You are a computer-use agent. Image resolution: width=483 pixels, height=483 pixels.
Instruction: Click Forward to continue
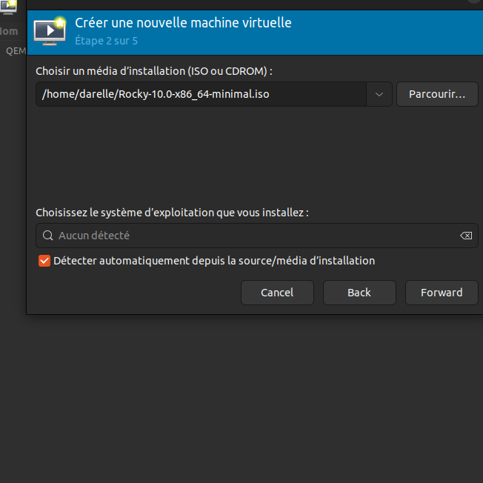[x=442, y=293]
